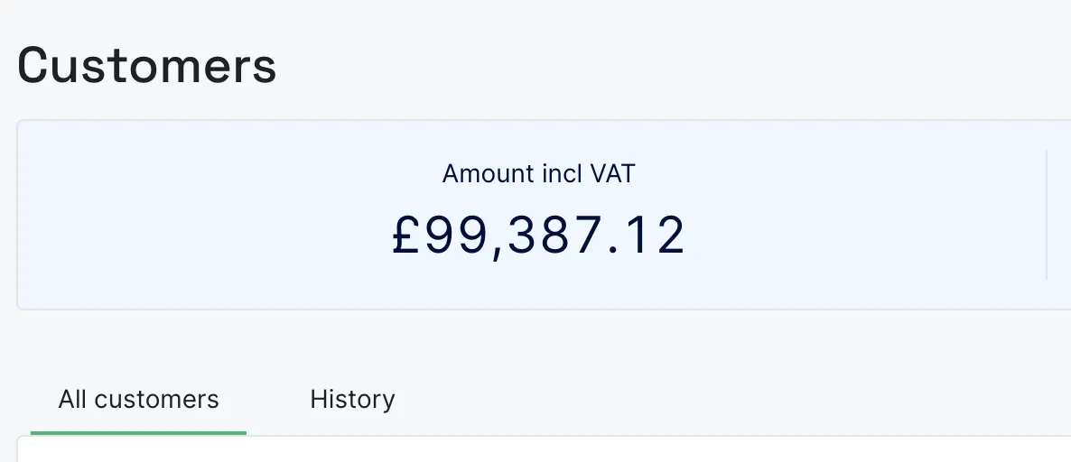Click the Customers page heading

pos(146,66)
